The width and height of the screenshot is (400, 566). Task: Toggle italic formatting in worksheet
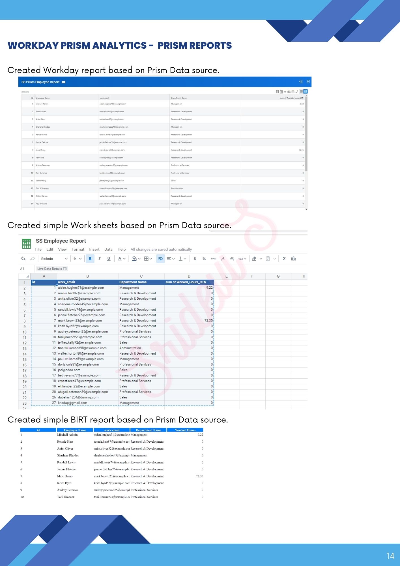[99, 259]
